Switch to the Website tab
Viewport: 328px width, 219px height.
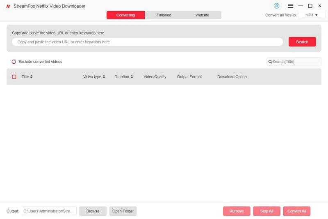pyautogui.click(x=202, y=15)
